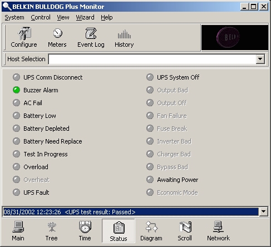The height and width of the screenshot is (247, 271).
Task: Click the Output Bad indicator light
Action: (150, 90)
